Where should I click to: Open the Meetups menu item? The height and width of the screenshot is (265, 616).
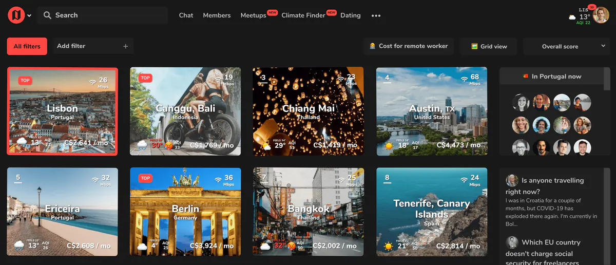click(x=253, y=15)
